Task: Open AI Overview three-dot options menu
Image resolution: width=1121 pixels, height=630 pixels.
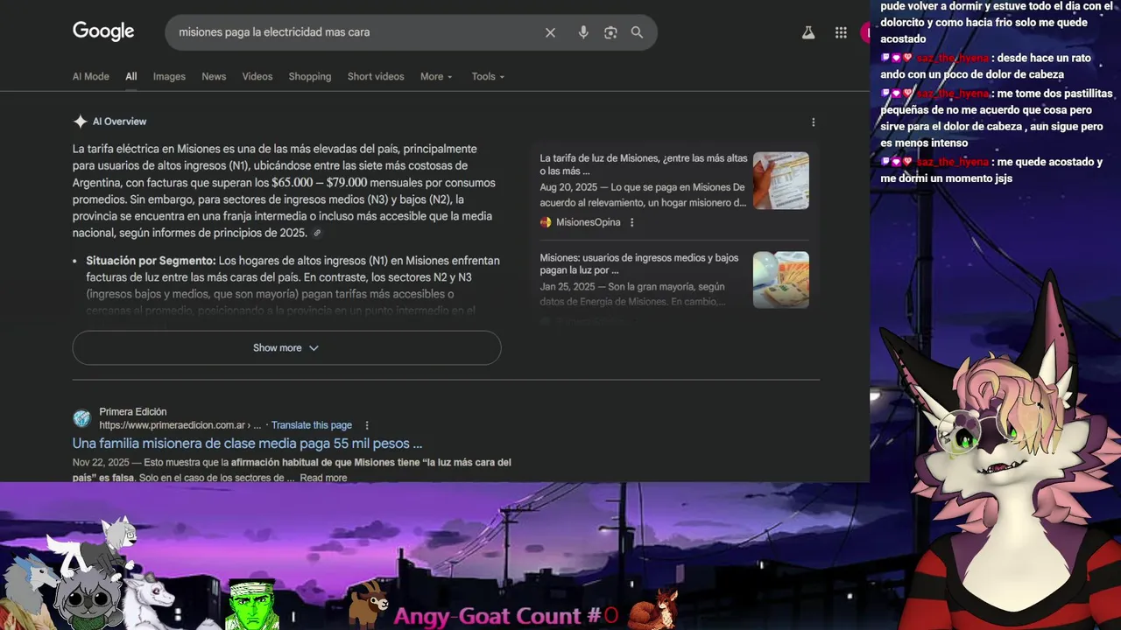Action: click(x=813, y=122)
